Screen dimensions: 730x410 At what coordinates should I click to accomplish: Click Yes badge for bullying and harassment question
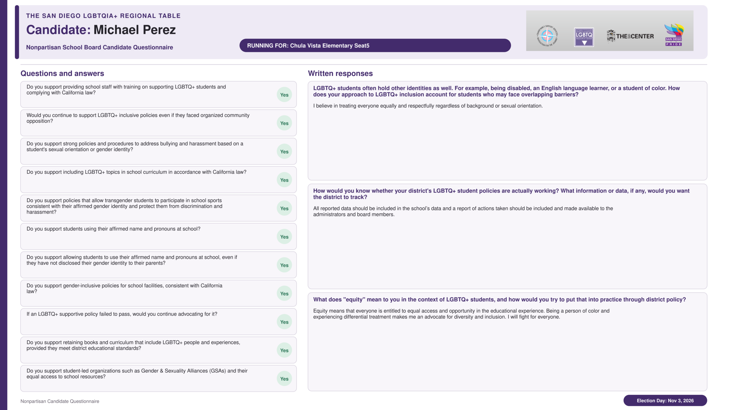pos(284,152)
